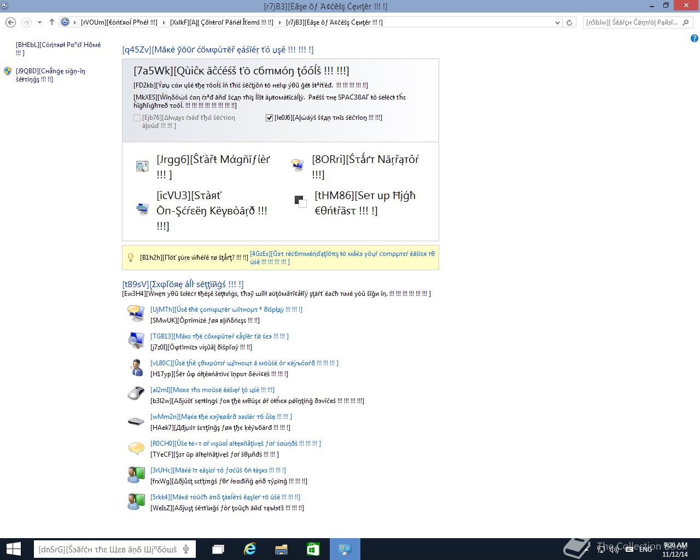Click the Start On-Screen Keyboard icon

142,209
